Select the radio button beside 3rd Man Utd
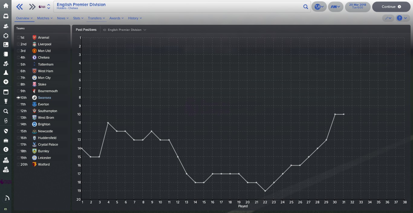The image size is (413, 213). tap(18, 51)
